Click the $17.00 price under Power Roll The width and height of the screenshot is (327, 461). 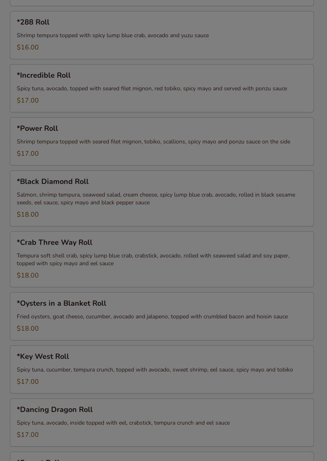pos(28,154)
